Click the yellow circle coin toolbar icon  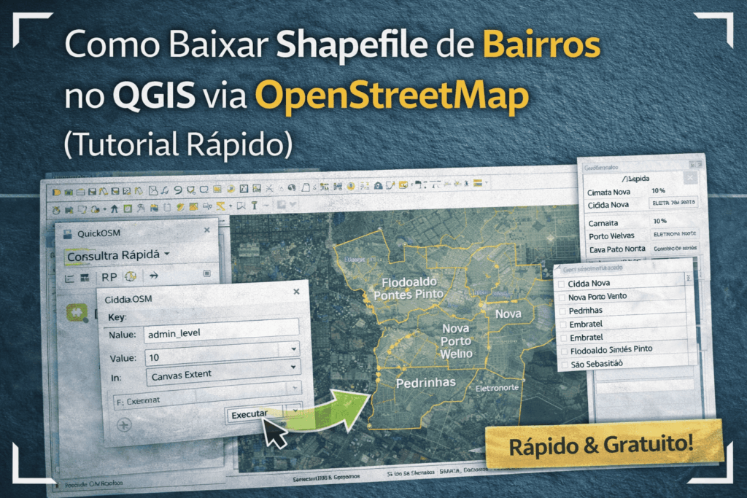[351, 187]
